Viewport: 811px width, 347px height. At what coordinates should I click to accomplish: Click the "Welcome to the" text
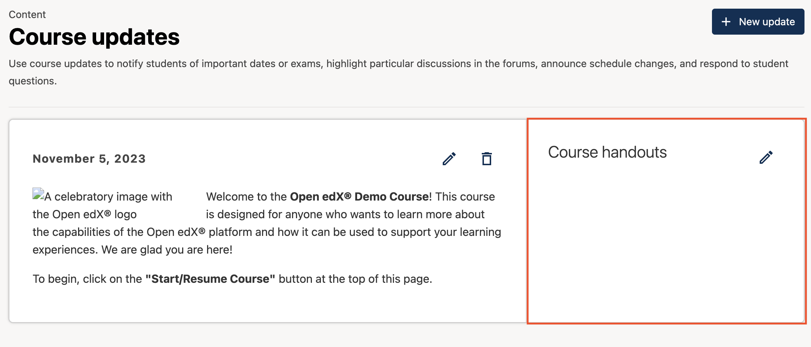pyautogui.click(x=246, y=197)
